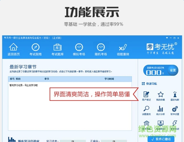Open 用户笔记 notes icon
Screen dimensions: 184x142
click(146, 94)
